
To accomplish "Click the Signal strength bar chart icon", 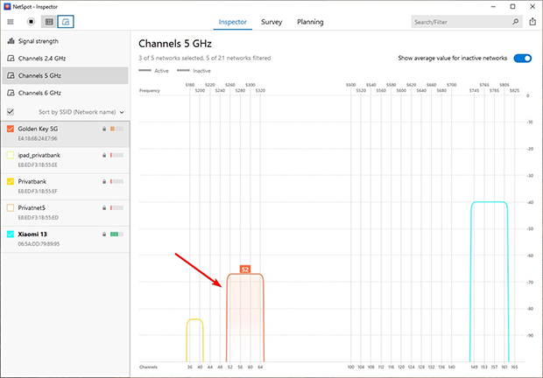I will tap(11, 41).
